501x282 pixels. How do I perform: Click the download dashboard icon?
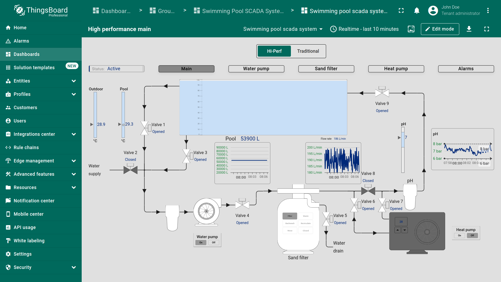469,29
